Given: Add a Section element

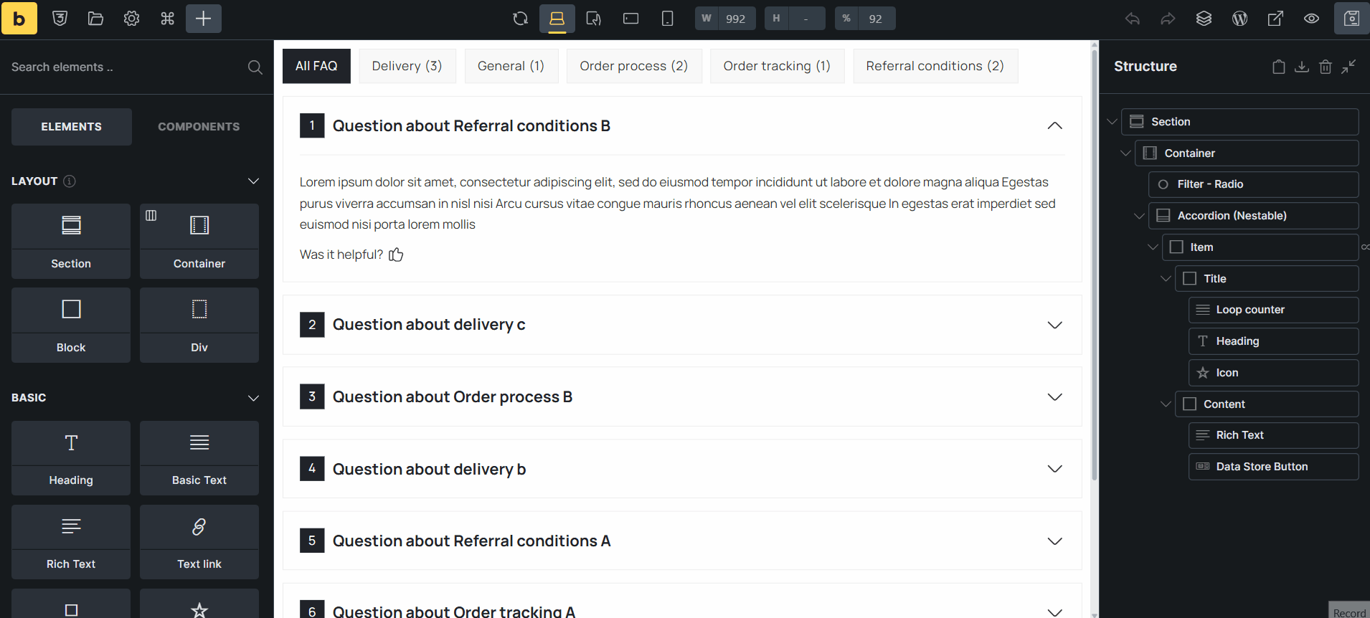Looking at the screenshot, I should (x=71, y=241).
